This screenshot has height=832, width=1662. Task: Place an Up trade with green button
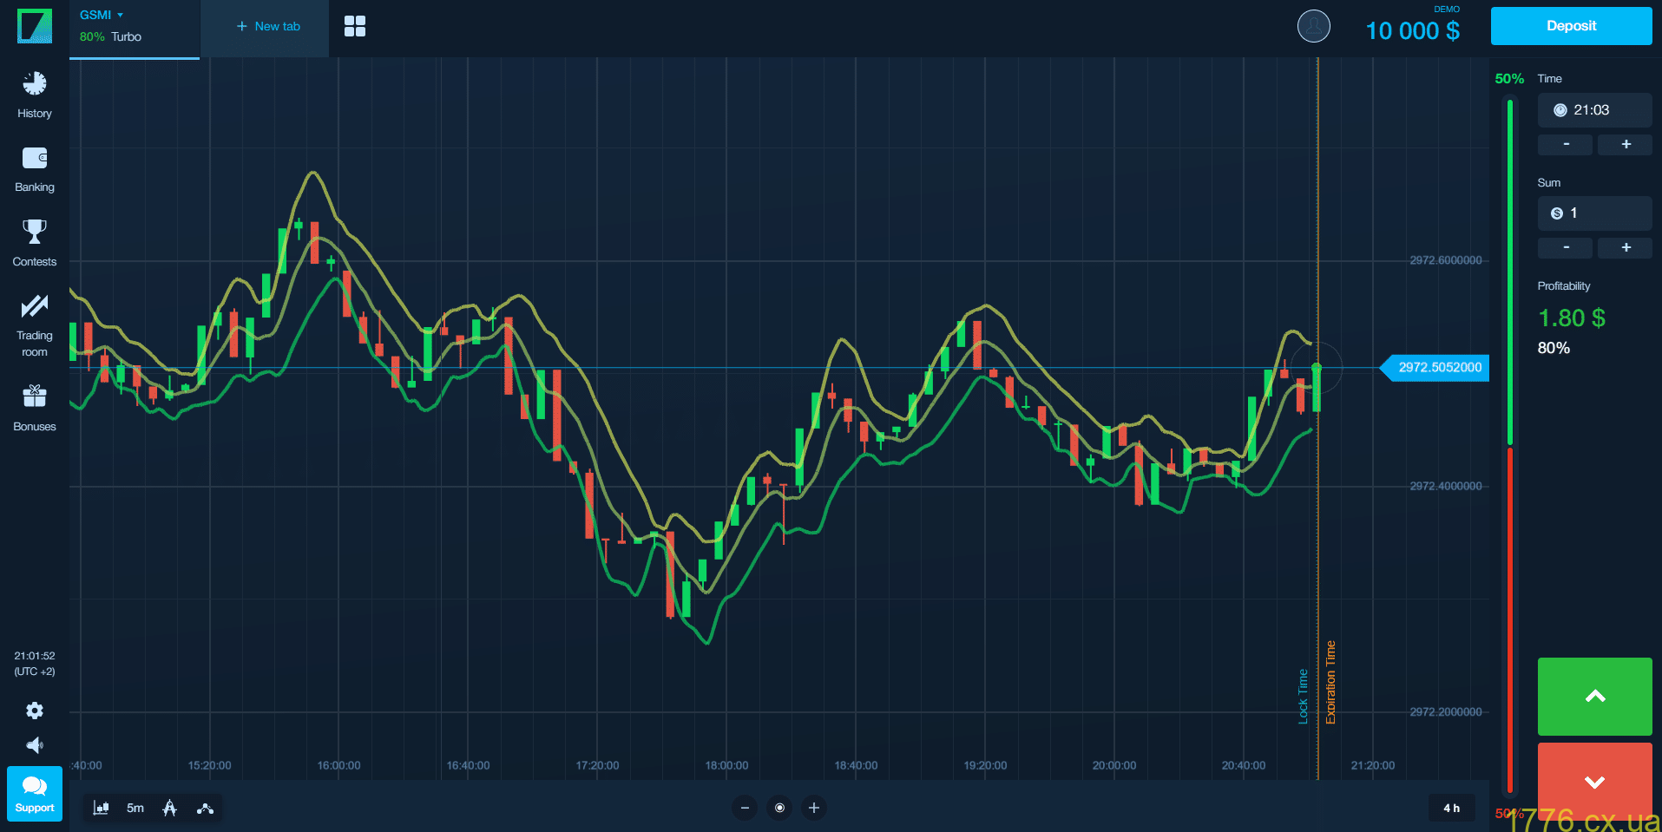[x=1594, y=696]
